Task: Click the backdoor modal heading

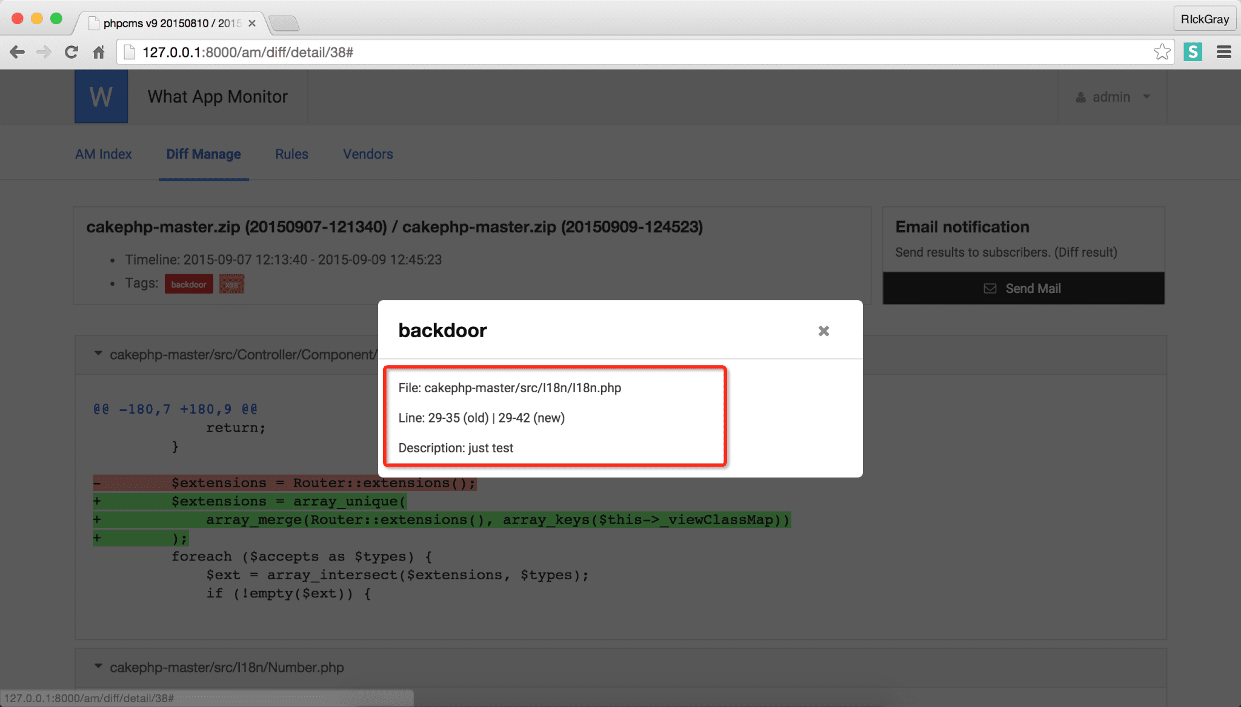Action: click(x=442, y=330)
